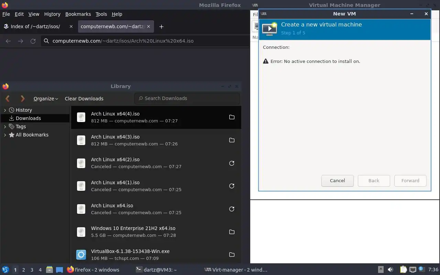Click the Firefox address bar URL
The height and width of the screenshot is (275, 440).
123,41
